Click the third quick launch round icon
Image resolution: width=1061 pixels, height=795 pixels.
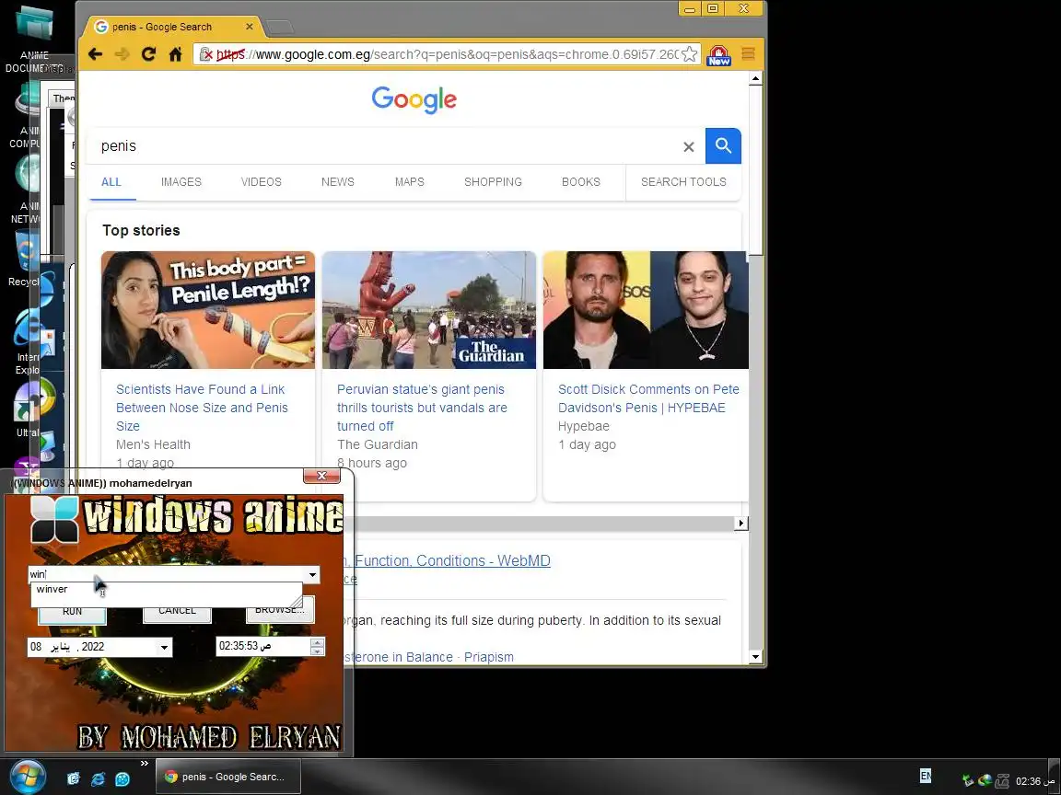(x=122, y=778)
